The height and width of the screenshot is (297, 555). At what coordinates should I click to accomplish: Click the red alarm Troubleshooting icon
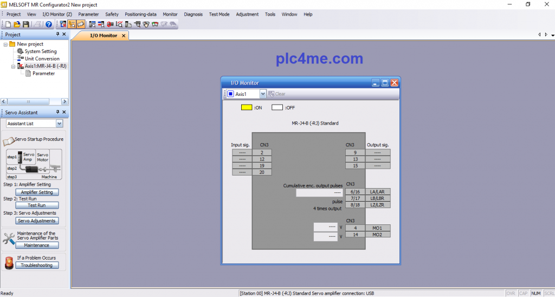[9, 263]
